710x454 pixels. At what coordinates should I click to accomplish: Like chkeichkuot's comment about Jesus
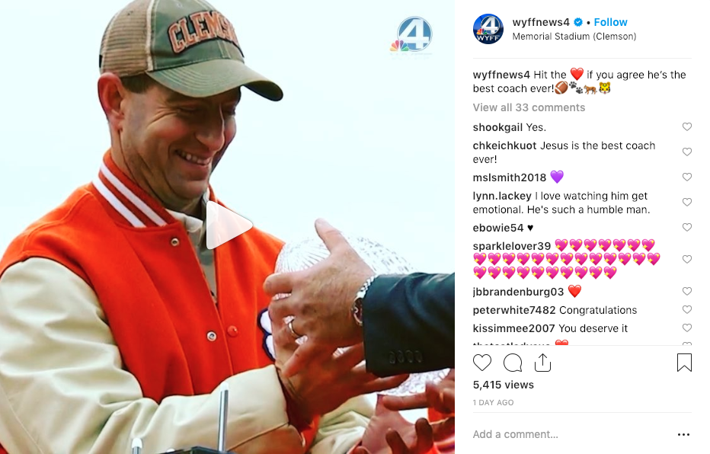click(x=687, y=152)
